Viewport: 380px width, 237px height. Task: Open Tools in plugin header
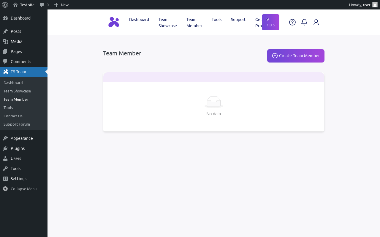coord(216,20)
